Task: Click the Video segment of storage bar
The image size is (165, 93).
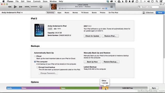Action: (40, 88)
